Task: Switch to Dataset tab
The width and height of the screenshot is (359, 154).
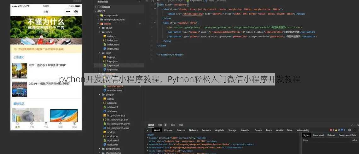Action: 331,135
